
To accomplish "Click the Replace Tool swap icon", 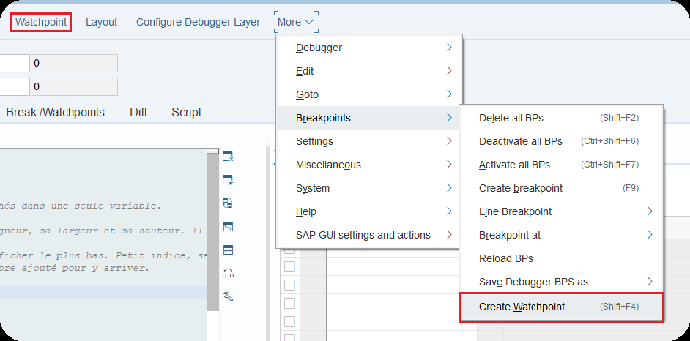I will [x=228, y=203].
